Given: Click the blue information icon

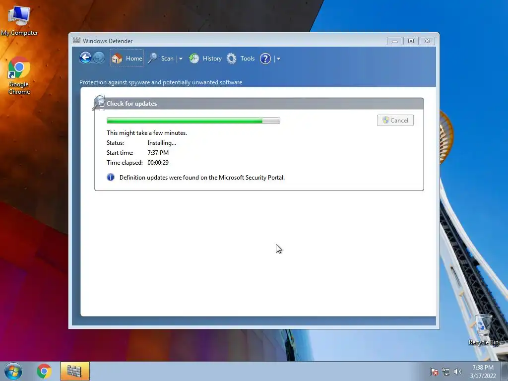Looking at the screenshot, I should tap(111, 177).
